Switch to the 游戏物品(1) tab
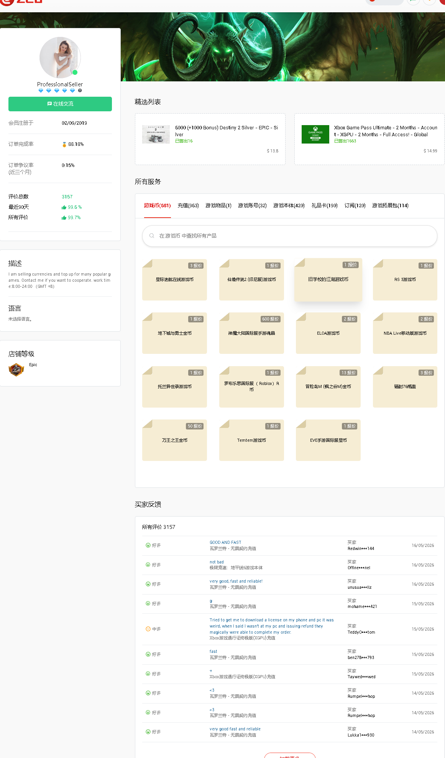Image resolution: width=445 pixels, height=758 pixels. point(218,206)
